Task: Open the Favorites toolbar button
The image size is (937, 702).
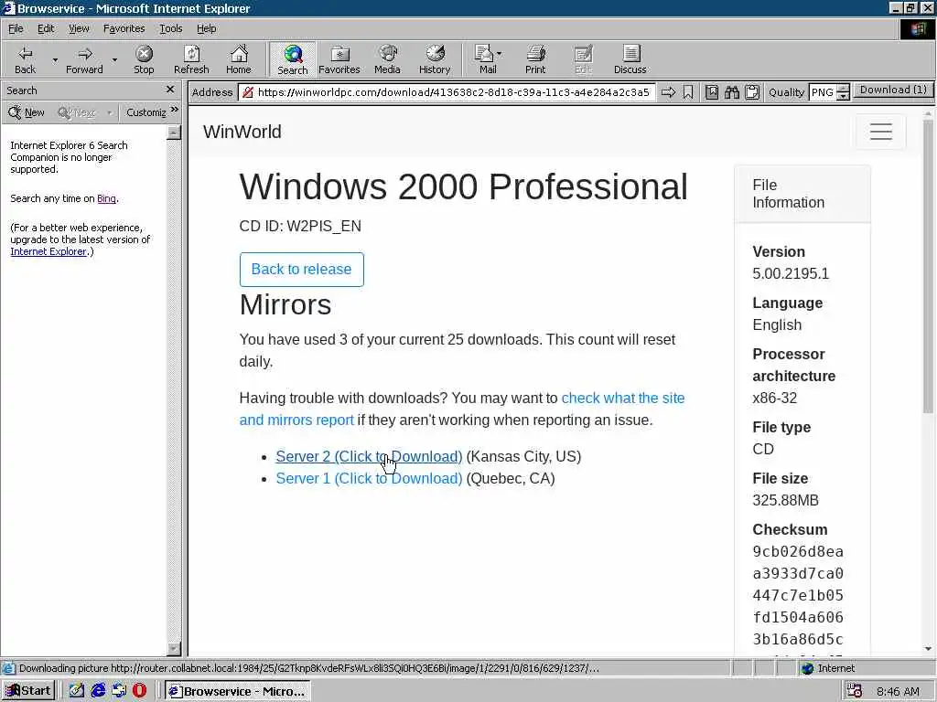Action: coord(339,59)
